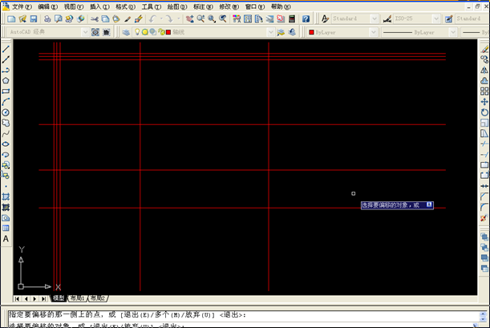
Task: Toggle the layer freeze sun icon
Action: point(144,32)
